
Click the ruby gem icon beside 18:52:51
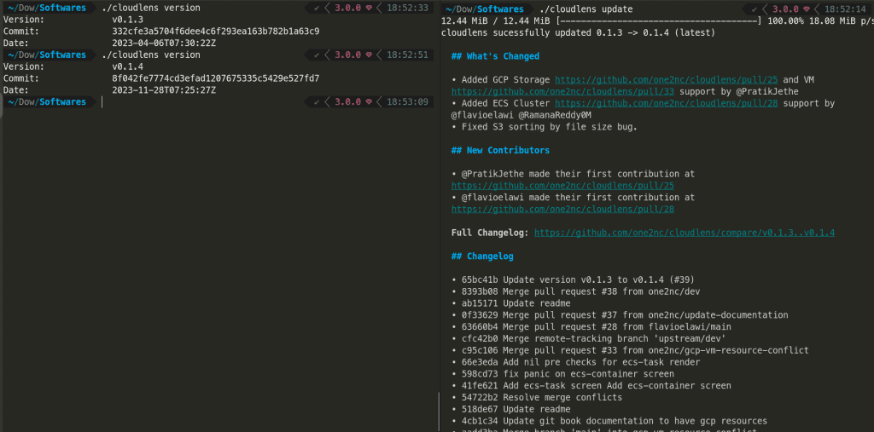[x=369, y=55]
